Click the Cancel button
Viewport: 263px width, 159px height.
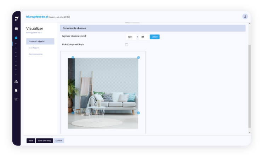click(x=59, y=141)
